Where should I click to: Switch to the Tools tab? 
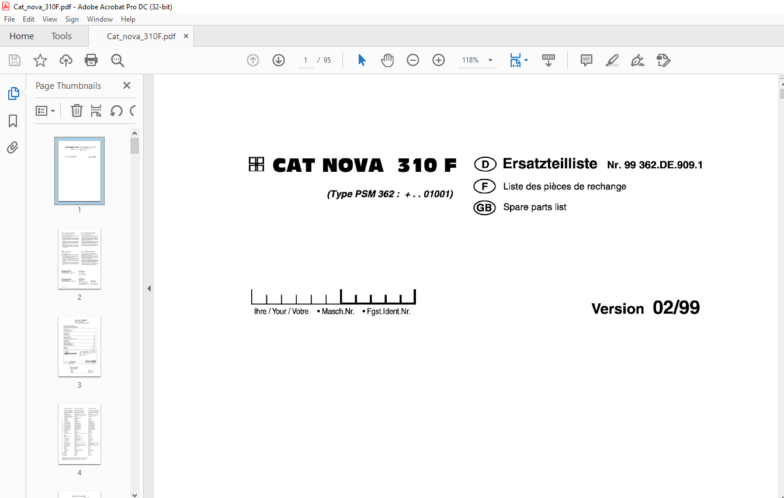pyautogui.click(x=61, y=36)
